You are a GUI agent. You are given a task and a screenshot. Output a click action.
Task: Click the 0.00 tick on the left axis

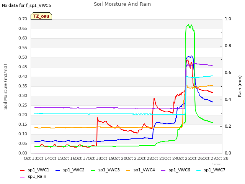coord(23,153)
